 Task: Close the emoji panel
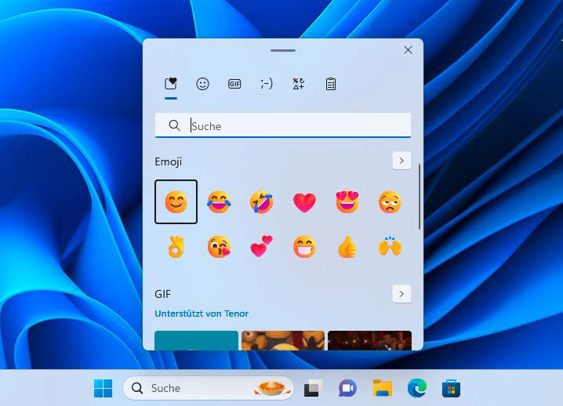point(408,50)
